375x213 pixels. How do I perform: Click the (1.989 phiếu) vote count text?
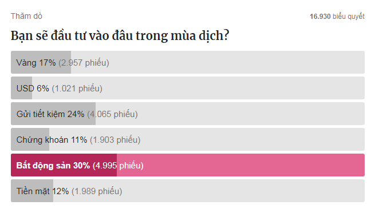coord(97,191)
